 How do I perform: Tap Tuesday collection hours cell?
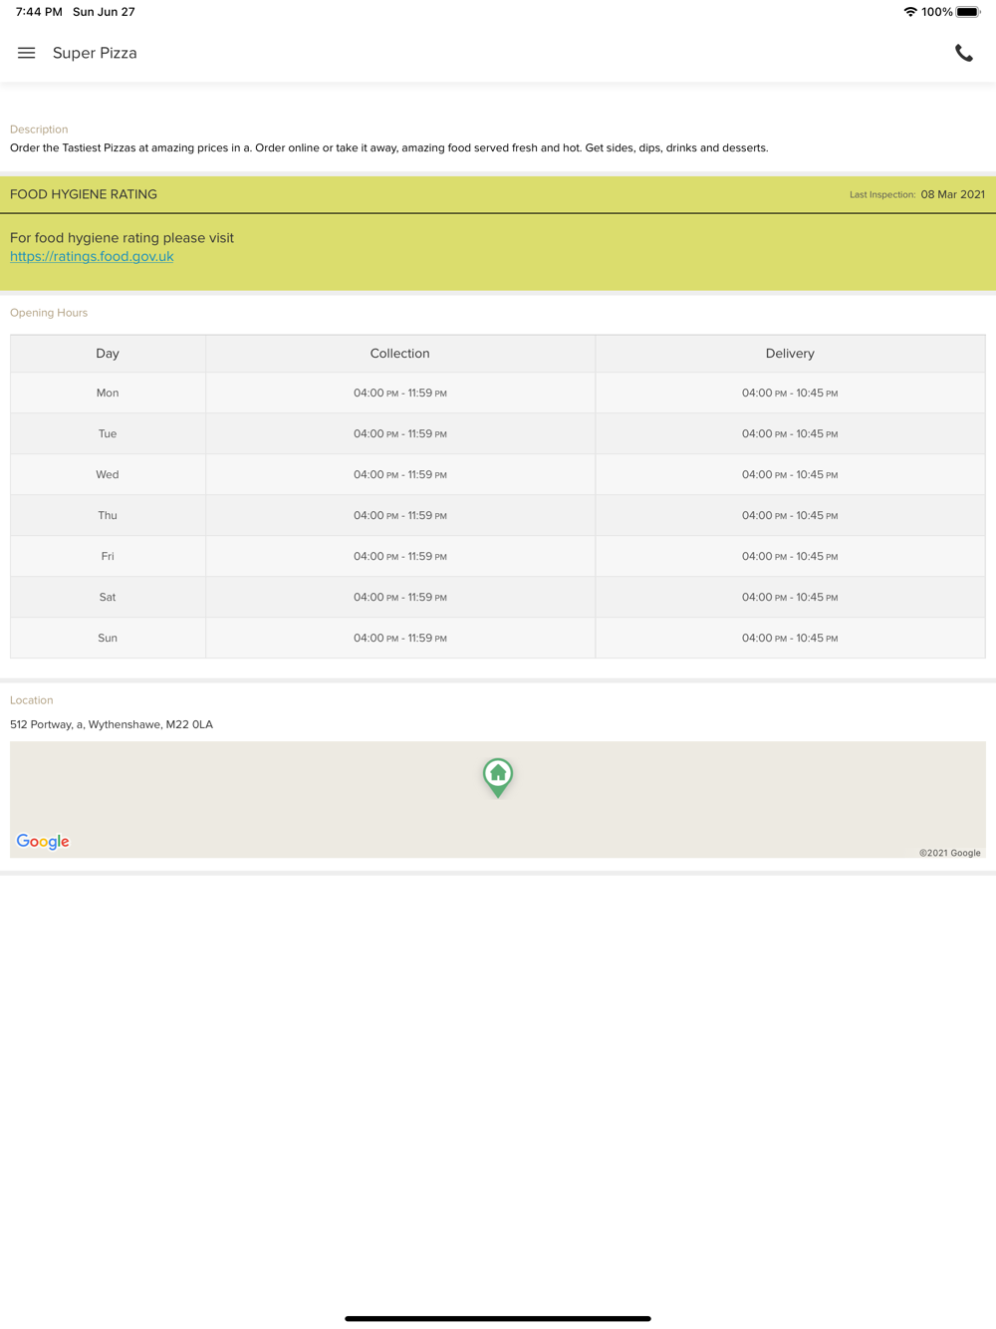click(400, 433)
